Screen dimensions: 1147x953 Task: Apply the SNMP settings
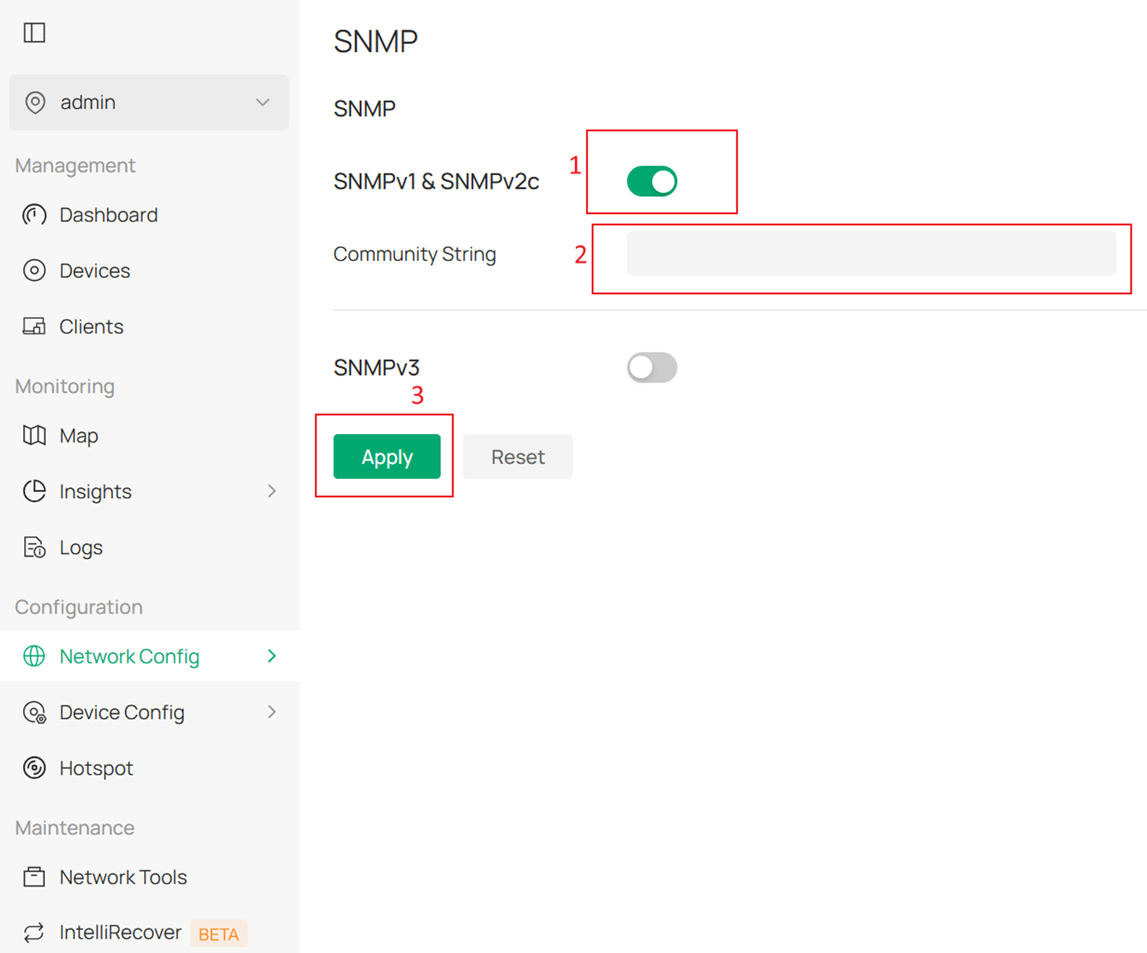pyautogui.click(x=387, y=457)
